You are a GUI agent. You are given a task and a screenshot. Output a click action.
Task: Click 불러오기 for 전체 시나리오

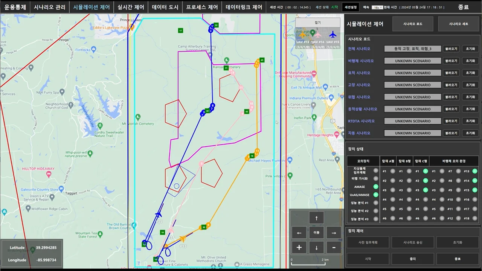[451, 49]
